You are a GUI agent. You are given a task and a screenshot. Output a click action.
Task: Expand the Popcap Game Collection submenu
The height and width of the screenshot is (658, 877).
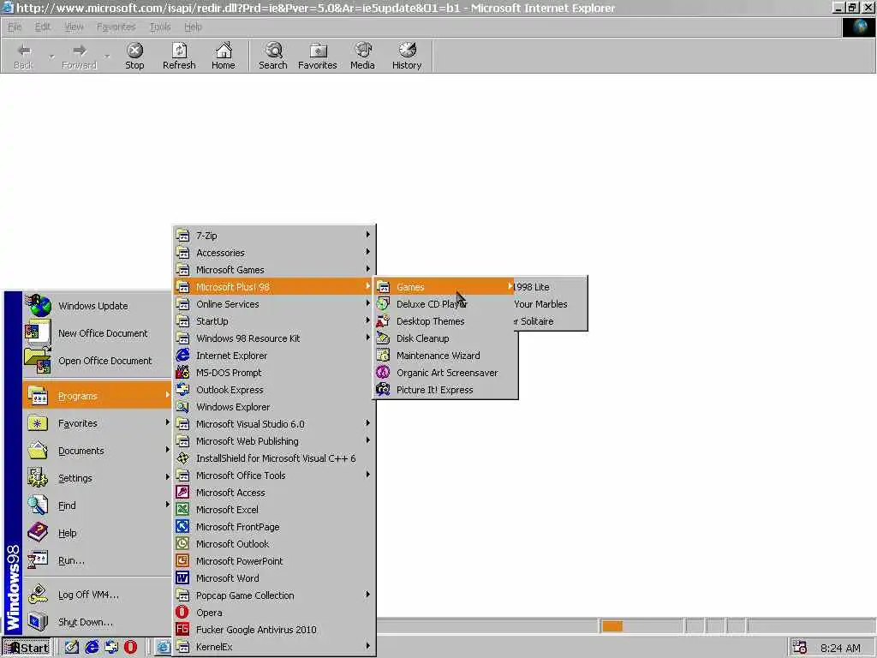[367, 595]
